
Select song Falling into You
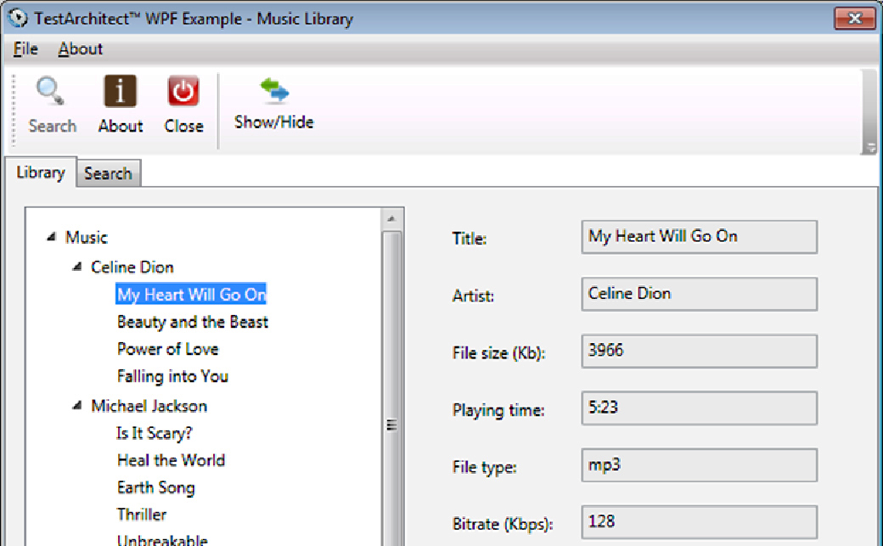tap(172, 376)
